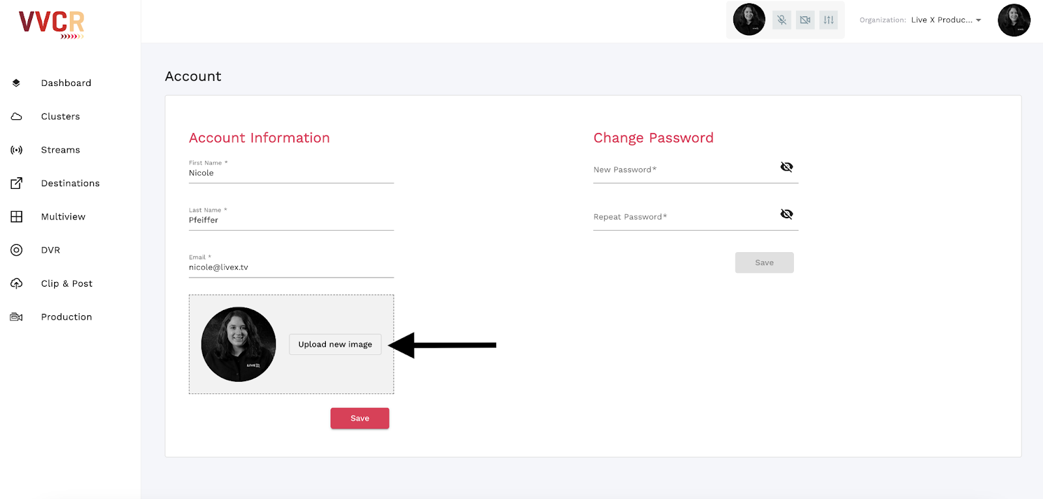Open the Dashboard layers icon
1043x499 pixels.
click(16, 83)
